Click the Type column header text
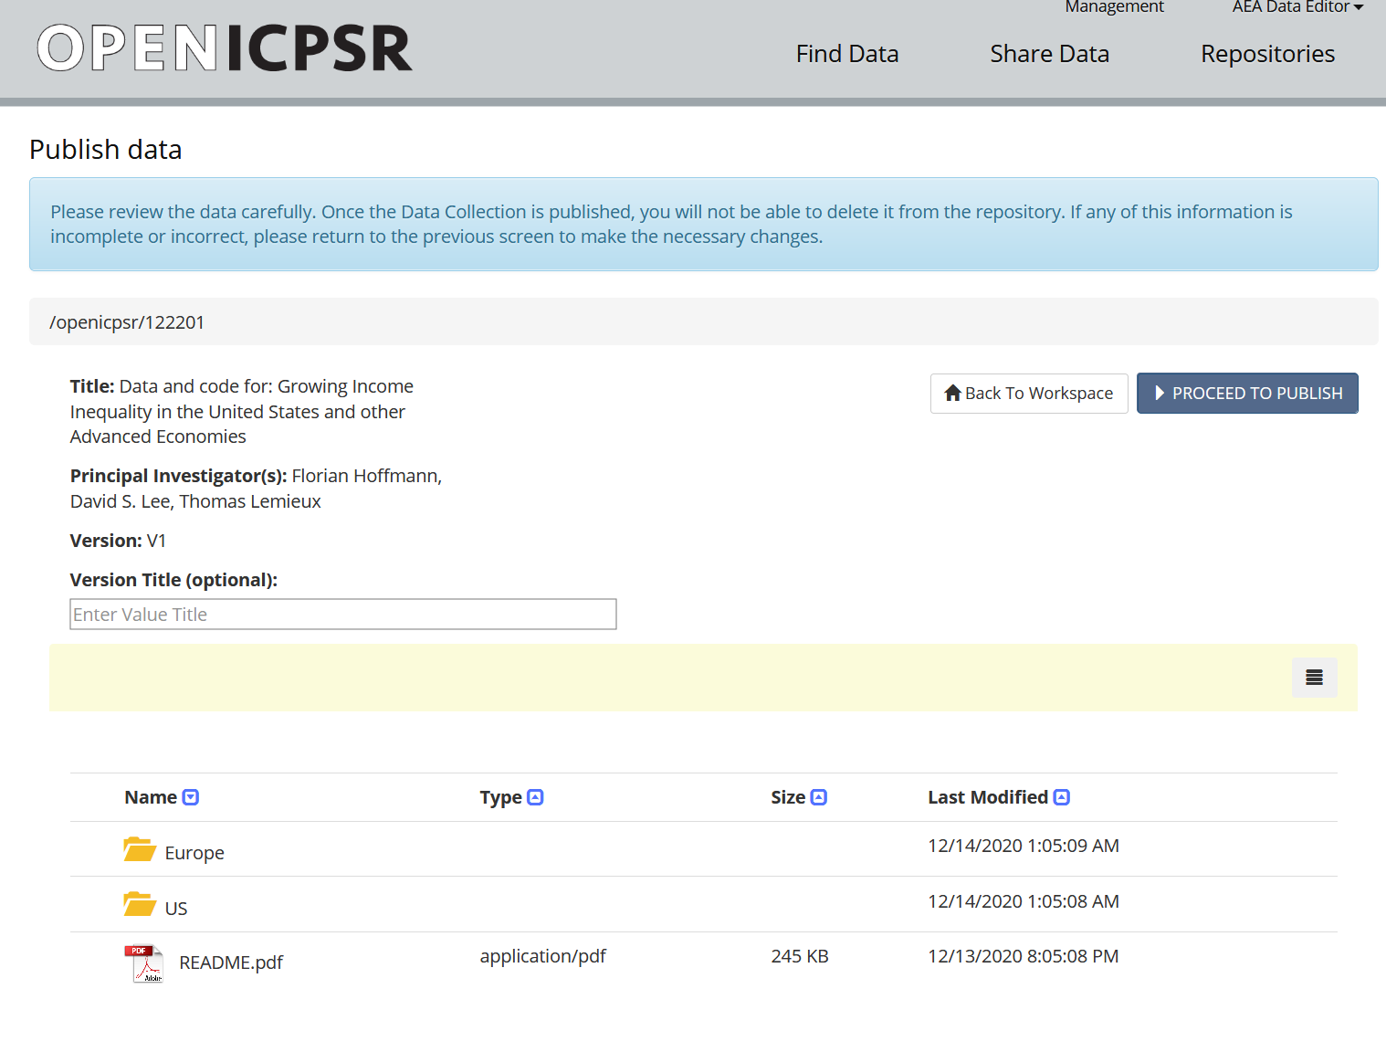Screen dimensions: 1386x1052 [501, 797]
